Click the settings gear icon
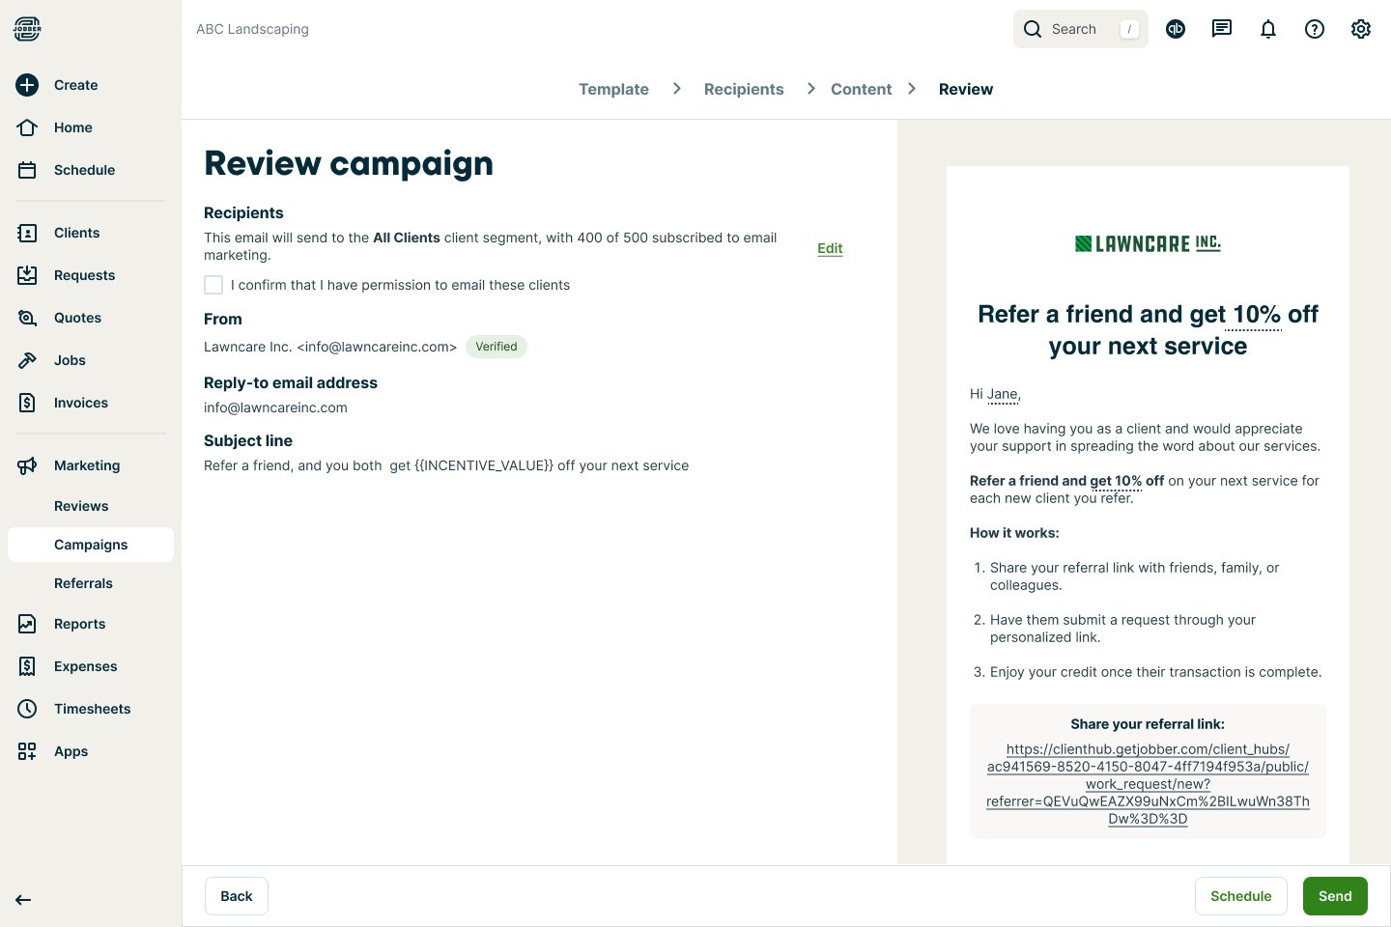Image resolution: width=1391 pixels, height=927 pixels. pyautogui.click(x=1361, y=29)
